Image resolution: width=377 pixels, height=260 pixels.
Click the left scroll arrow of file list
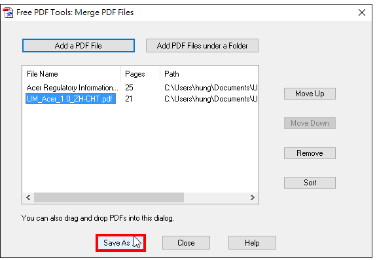[x=28, y=198]
